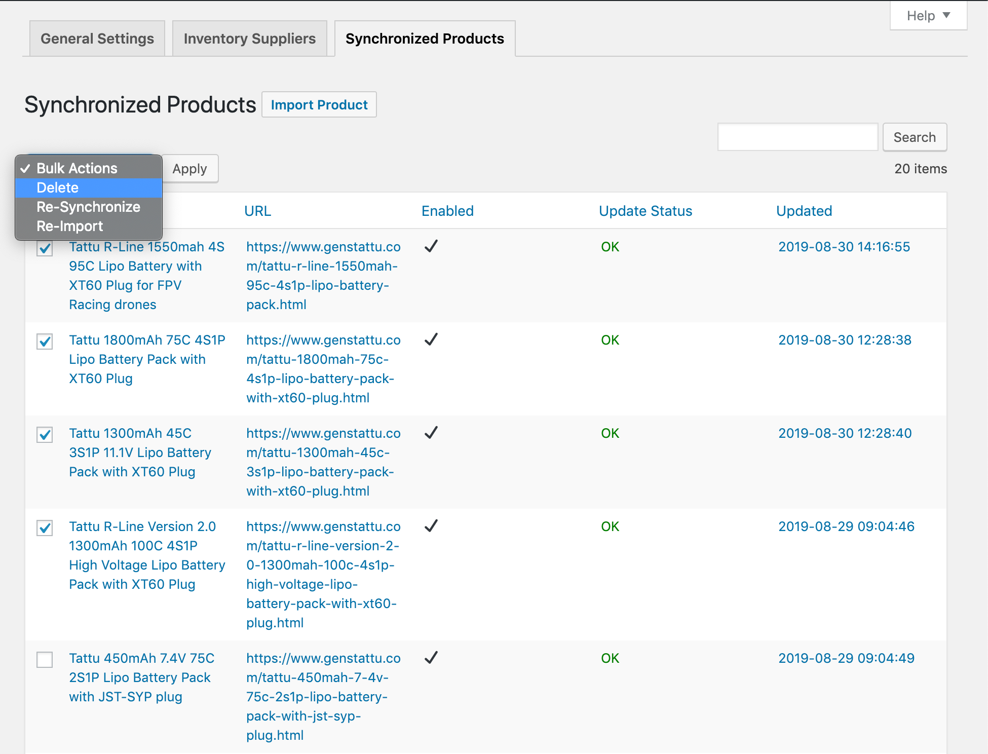Expand the Help dropdown arrow
Image resolution: width=988 pixels, height=754 pixels.
click(946, 15)
